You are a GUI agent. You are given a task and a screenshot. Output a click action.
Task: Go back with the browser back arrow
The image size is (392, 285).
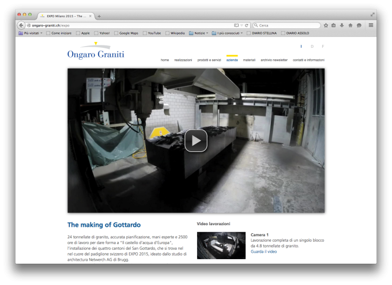pos(21,25)
